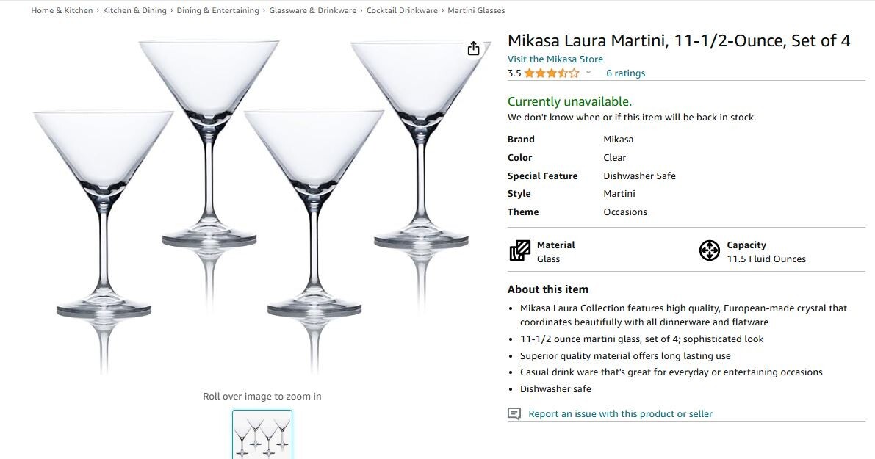The image size is (875, 459).
Task: Click the Capacity globe icon
Action: [x=710, y=250]
